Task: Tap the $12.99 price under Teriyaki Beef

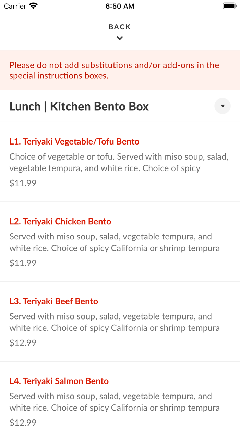Action: coord(23,342)
